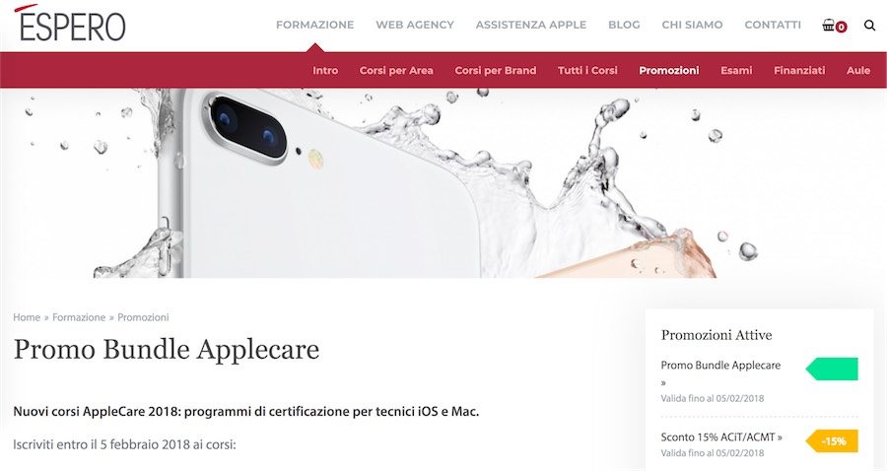Viewport: 887px width, 471px height.
Task: Go to Assistenza Apple
Action: (530, 25)
